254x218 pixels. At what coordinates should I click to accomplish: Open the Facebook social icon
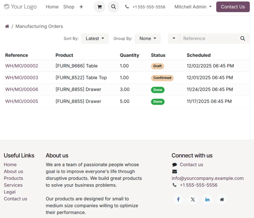tap(178, 199)
